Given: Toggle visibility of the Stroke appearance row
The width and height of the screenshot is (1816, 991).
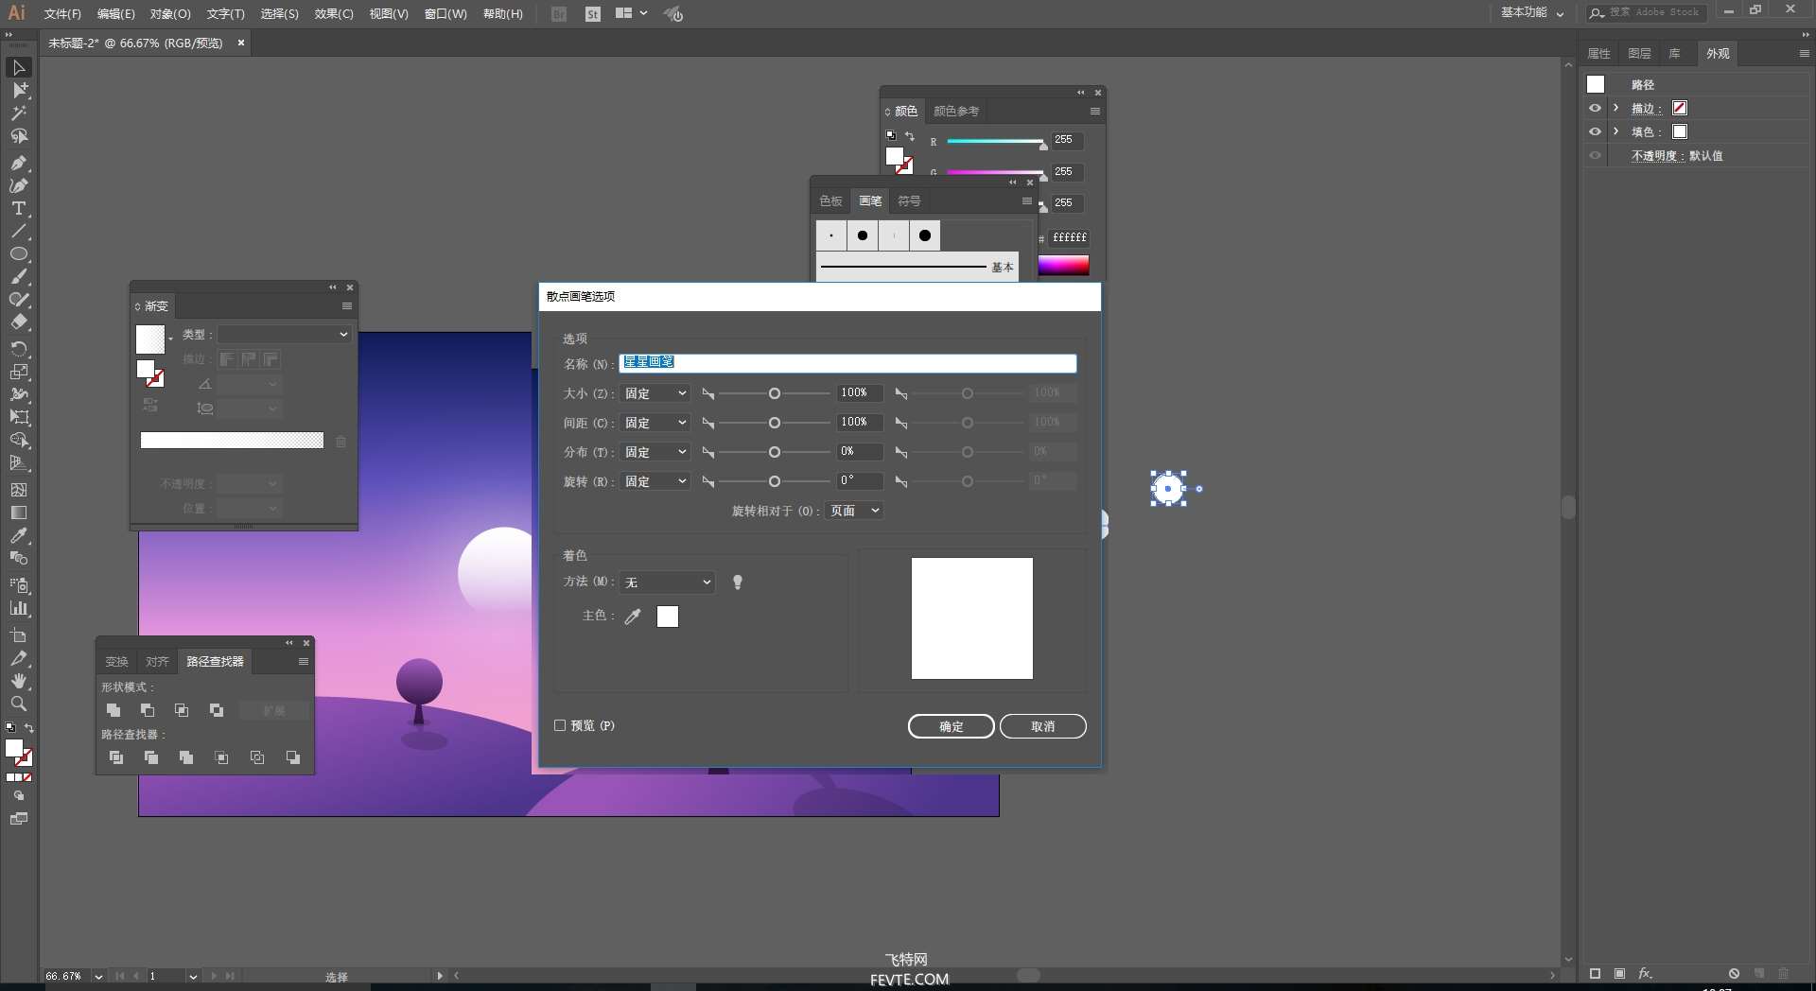Looking at the screenshot, I should [x=1596, y=109].
